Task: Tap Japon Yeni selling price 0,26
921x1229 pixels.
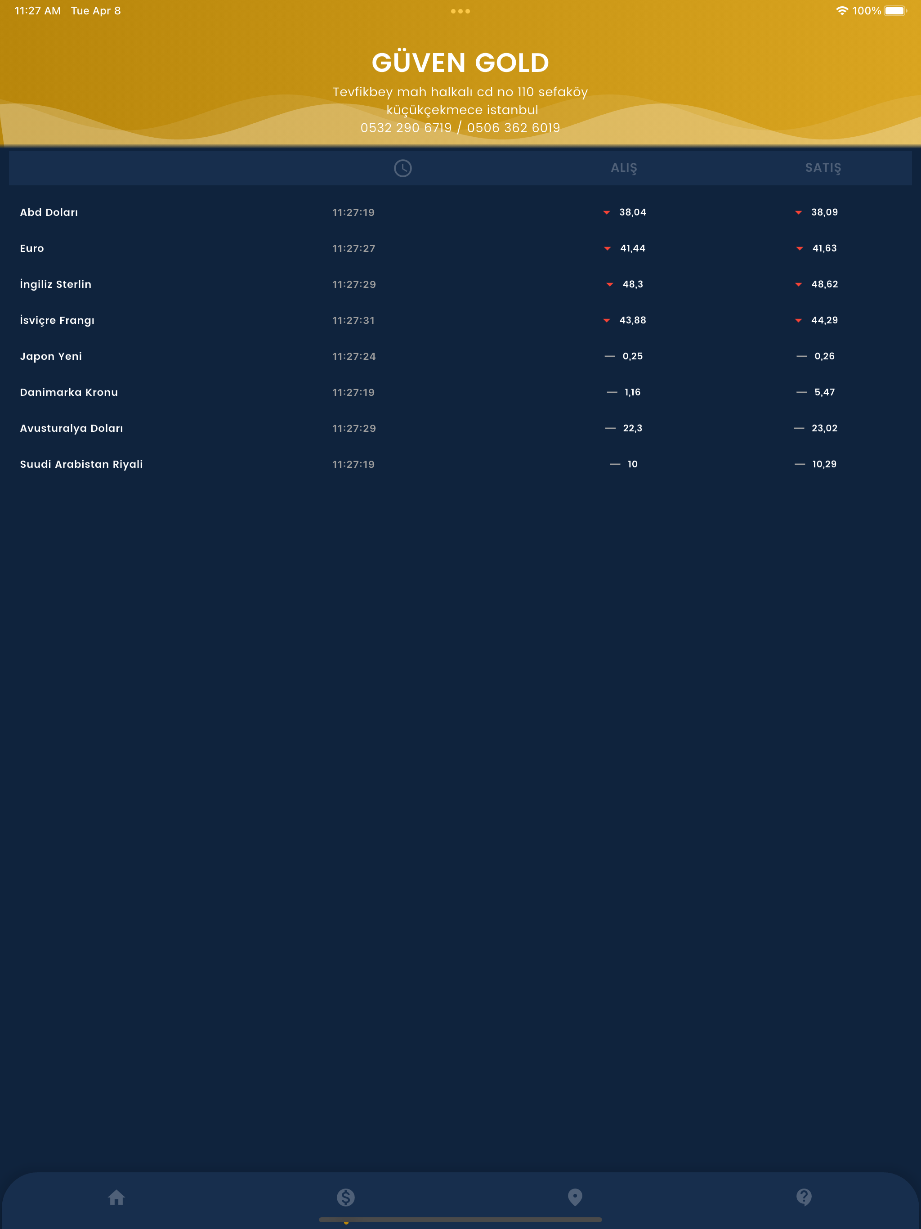Action: pos(824,356)
